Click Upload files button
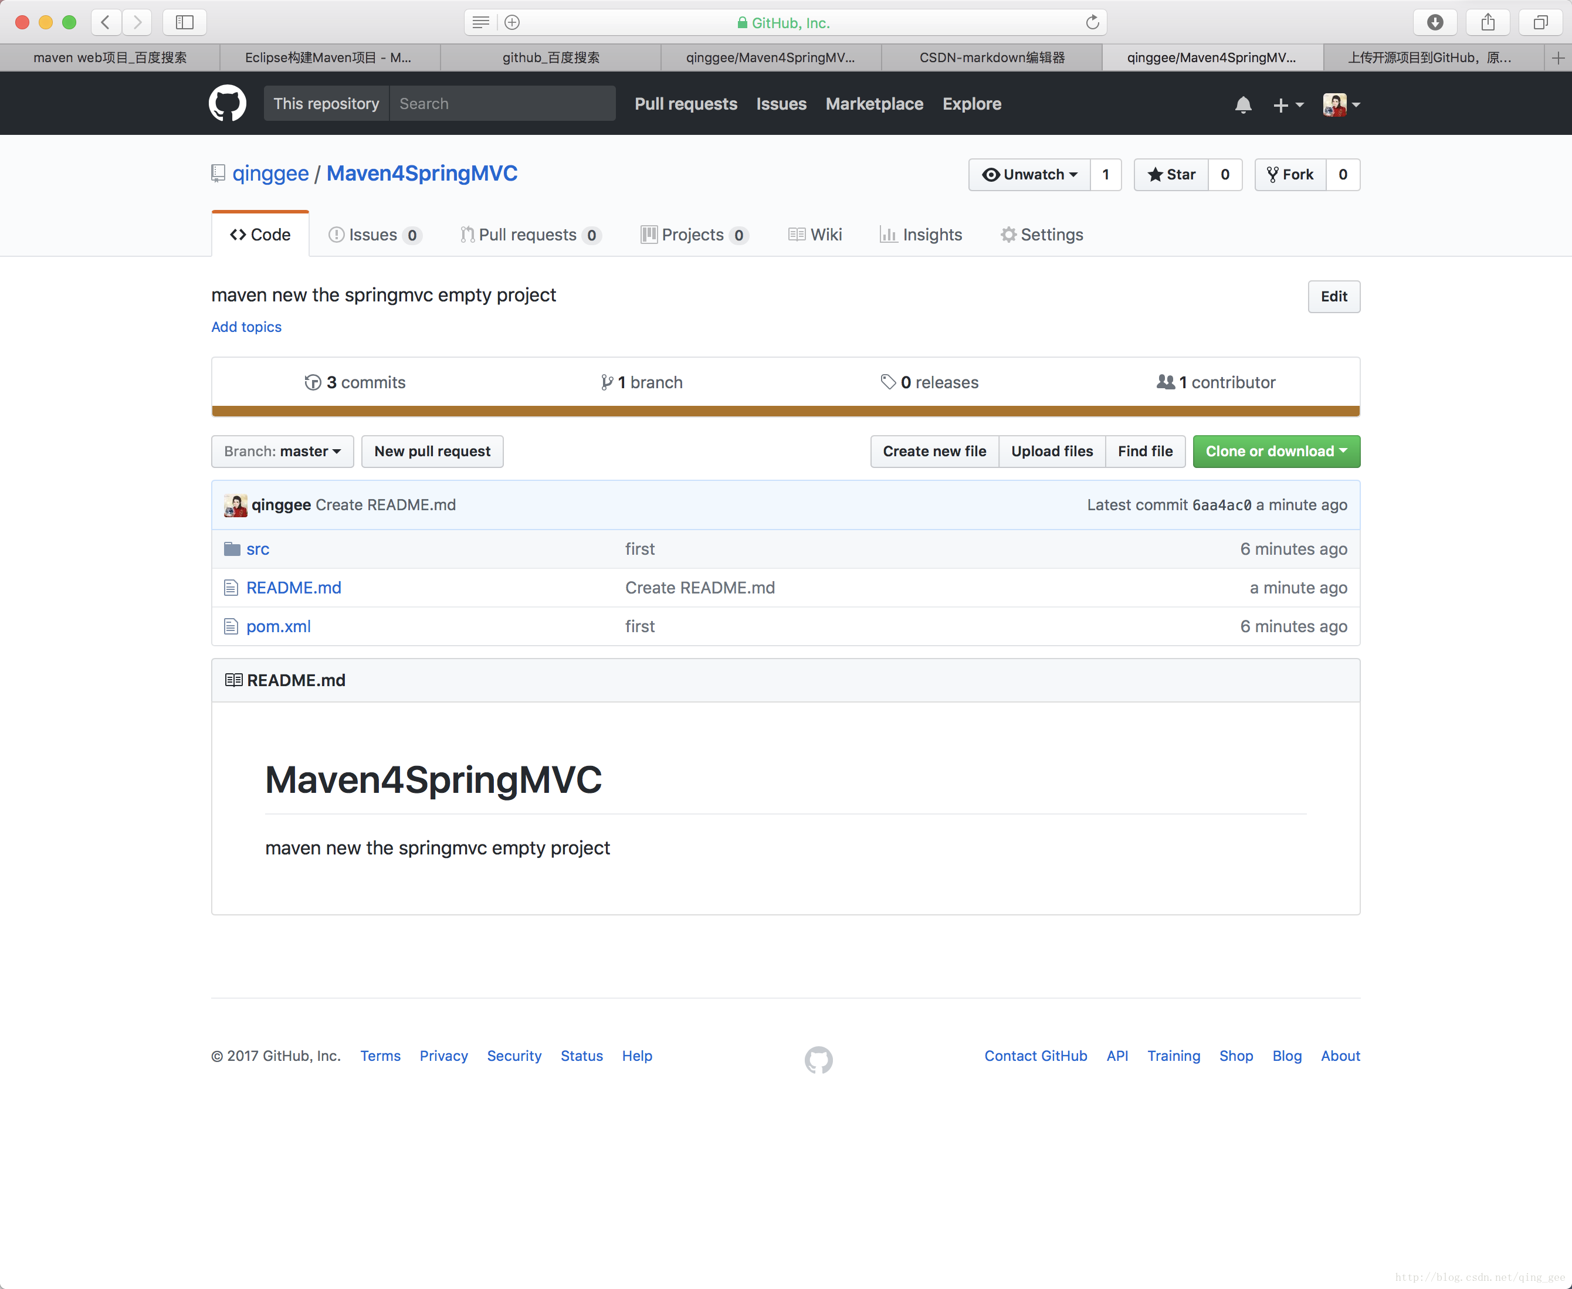 pos(1052,452)
